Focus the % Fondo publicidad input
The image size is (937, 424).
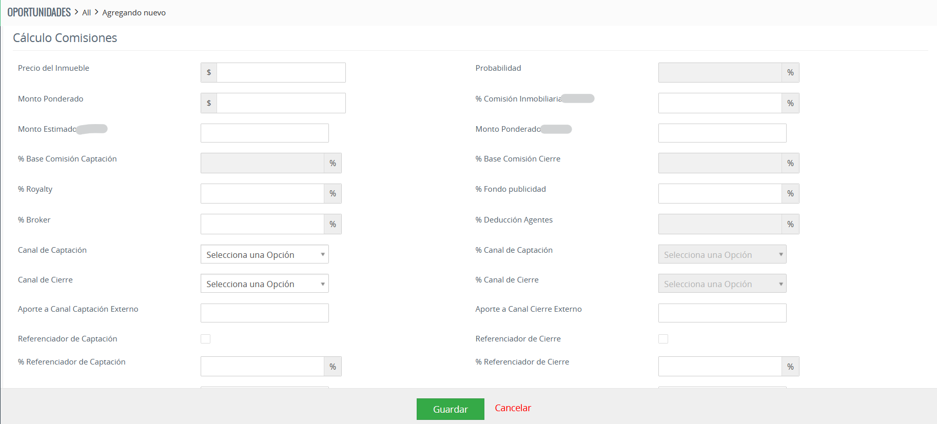tap(720, 193)
